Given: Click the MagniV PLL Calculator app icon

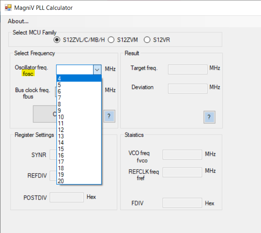Looking at the screenshot, I should click(x=8, y=7).
